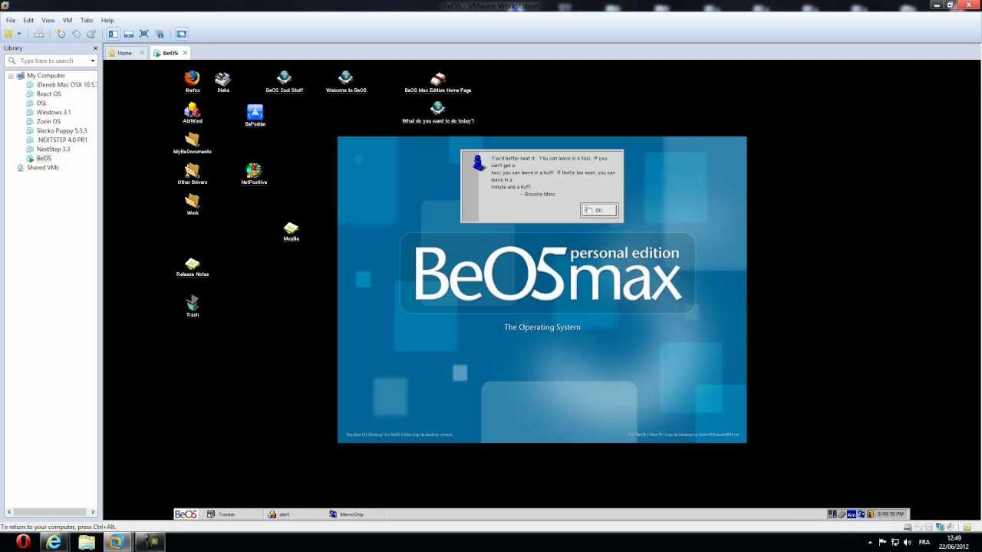Toggle the console view toolbar icon

[182, 34]
